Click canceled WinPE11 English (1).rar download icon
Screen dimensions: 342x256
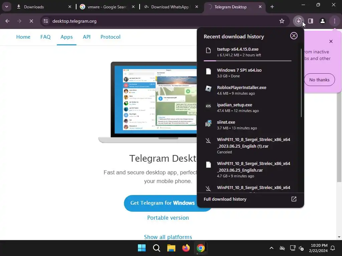tap(208, 141)
